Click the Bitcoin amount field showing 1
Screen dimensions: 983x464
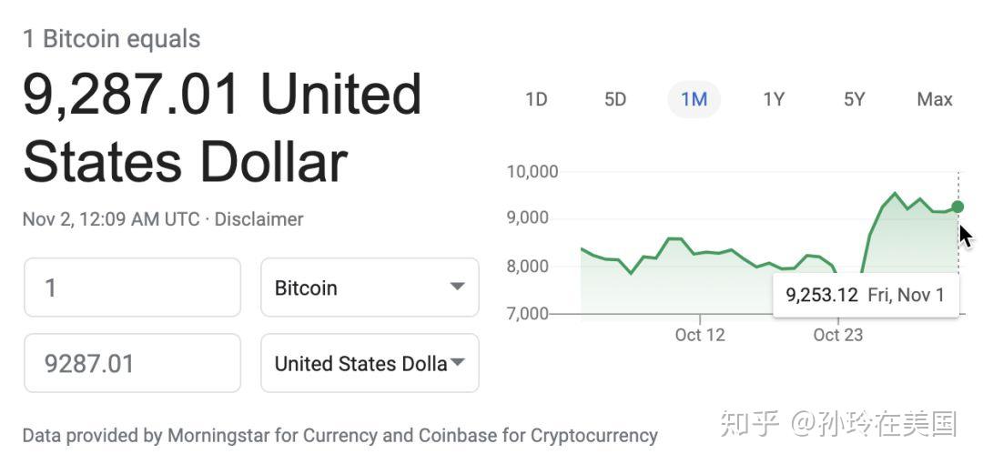click(132, 287)
